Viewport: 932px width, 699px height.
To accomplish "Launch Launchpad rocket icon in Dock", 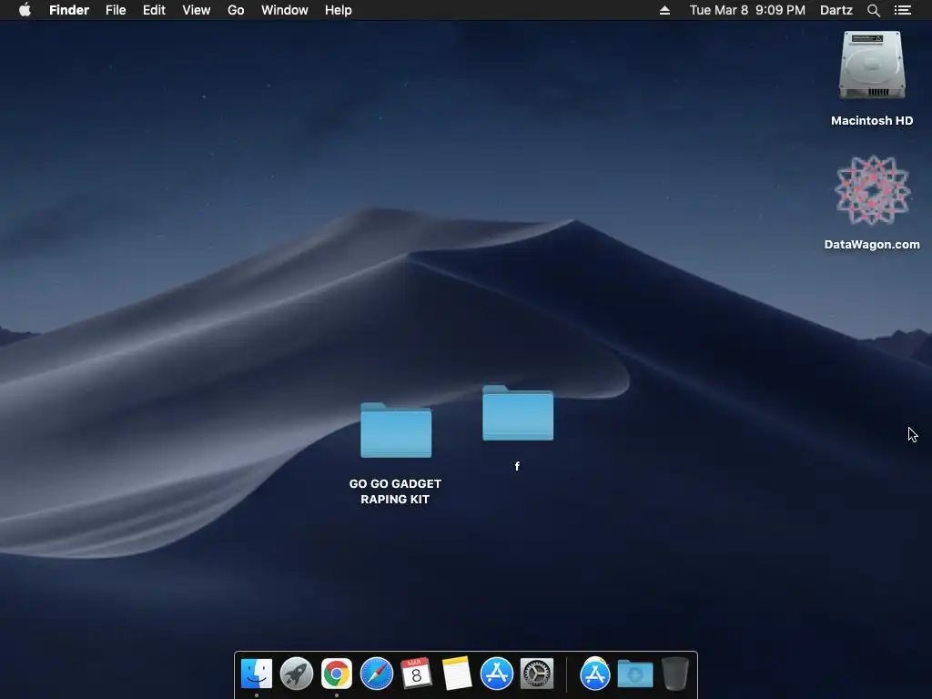I will 296,674.
